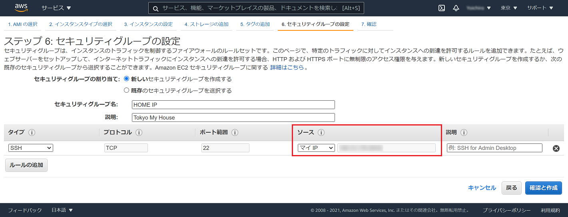
Task: Open the 日本語 language selector
Action: coord(62,210)
